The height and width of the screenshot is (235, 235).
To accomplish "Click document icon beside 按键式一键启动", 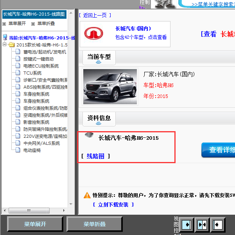I will tap(18, 59).
